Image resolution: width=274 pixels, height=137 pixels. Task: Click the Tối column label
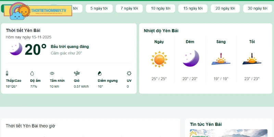tap(252, 42)
